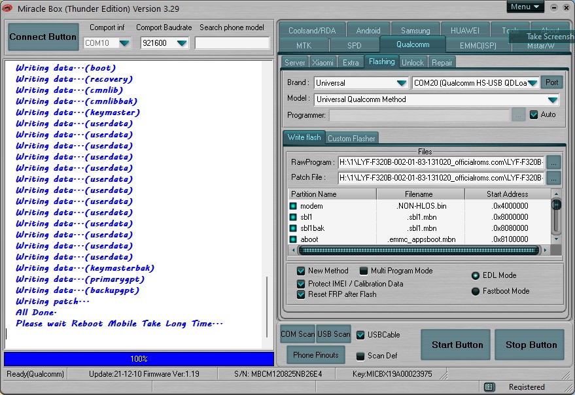Image resolution: width=575 pixels, height=395 pixels.
Task: Click the Search phone model field
Action: [232, 43]
